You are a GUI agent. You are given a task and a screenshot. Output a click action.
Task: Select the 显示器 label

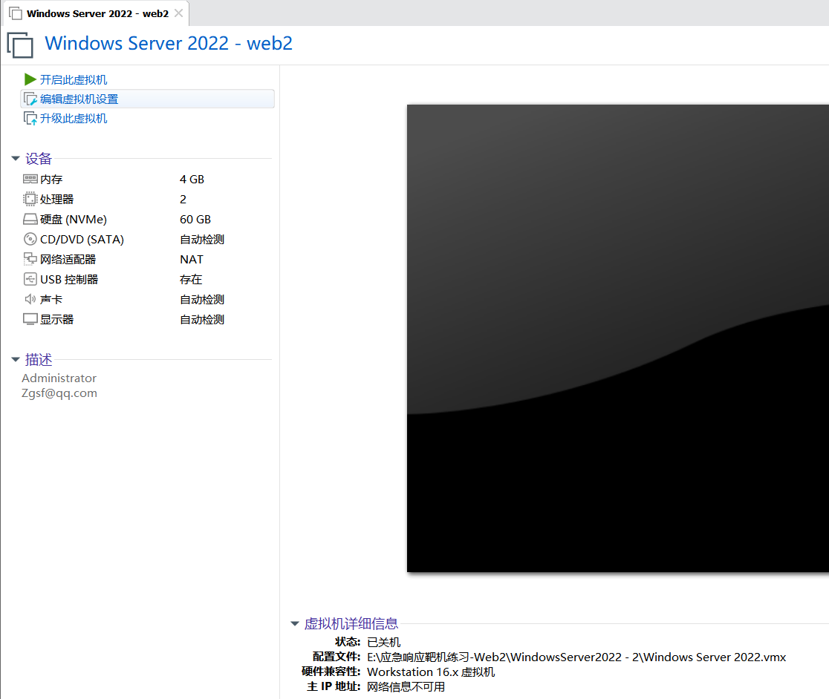coord(56,320)
